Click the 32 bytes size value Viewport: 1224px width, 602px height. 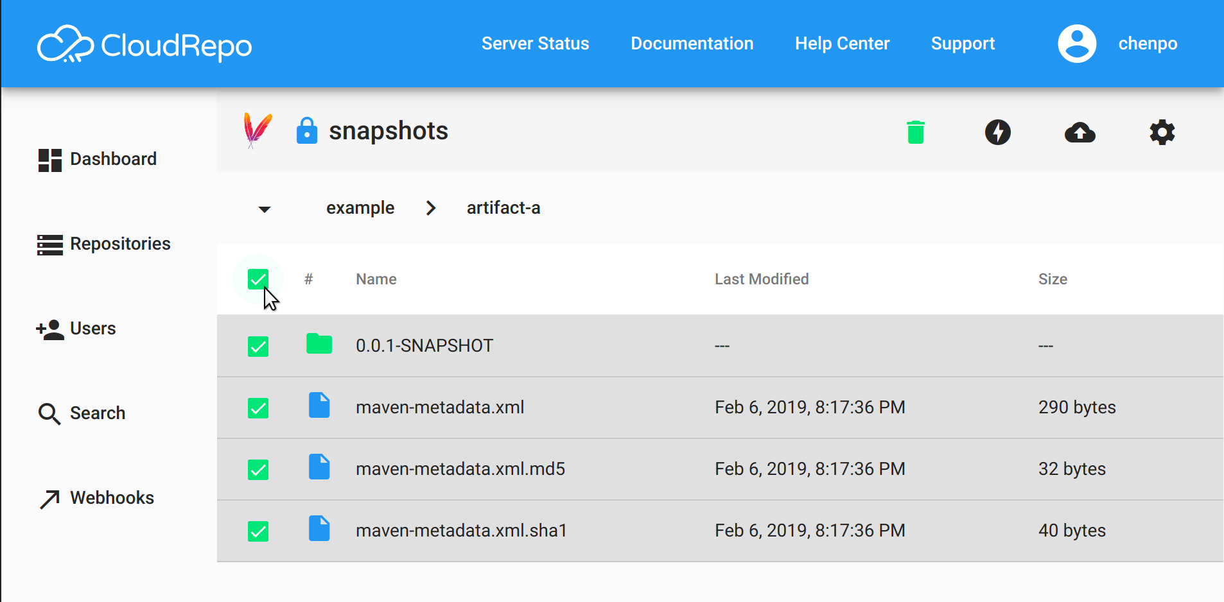1072,469
